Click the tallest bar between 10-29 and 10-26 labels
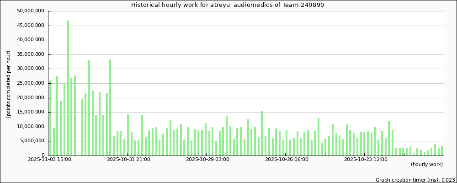Viewport: 457px width, 183px height. coord(262,133)
